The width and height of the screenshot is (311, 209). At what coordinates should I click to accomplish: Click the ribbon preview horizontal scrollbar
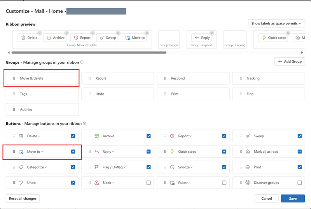pyautogui.click(x=89, y=52)
